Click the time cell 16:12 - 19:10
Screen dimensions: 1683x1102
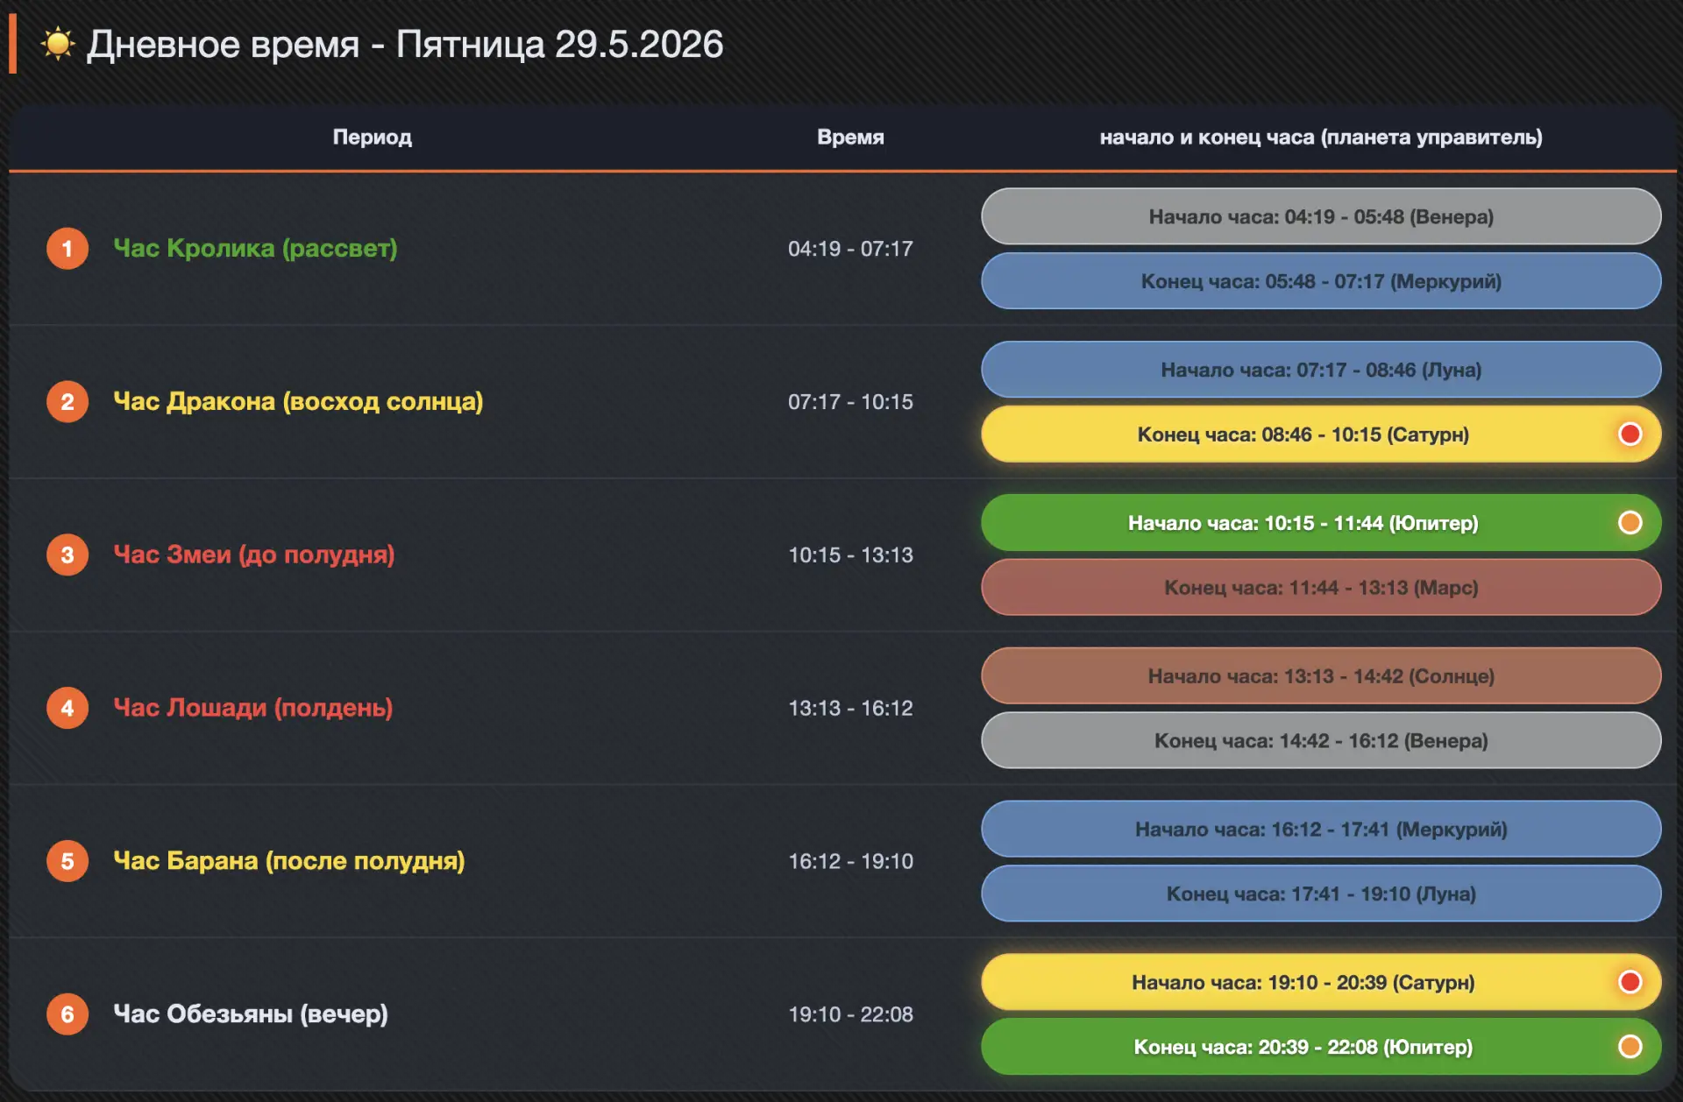(850, 861)
